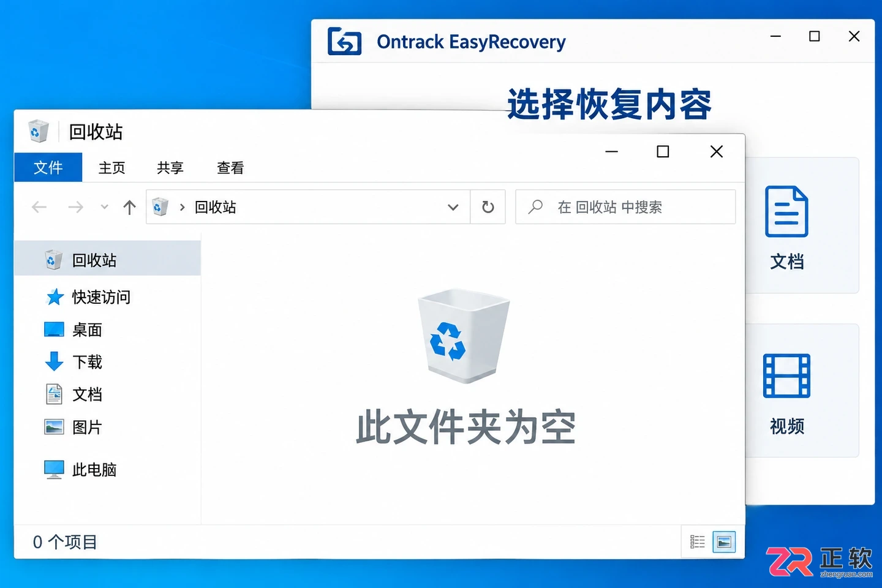This screenshot has width=882, height=588.
Task: Go forward with the right arrow button
Action: click(x=75, y=207)
